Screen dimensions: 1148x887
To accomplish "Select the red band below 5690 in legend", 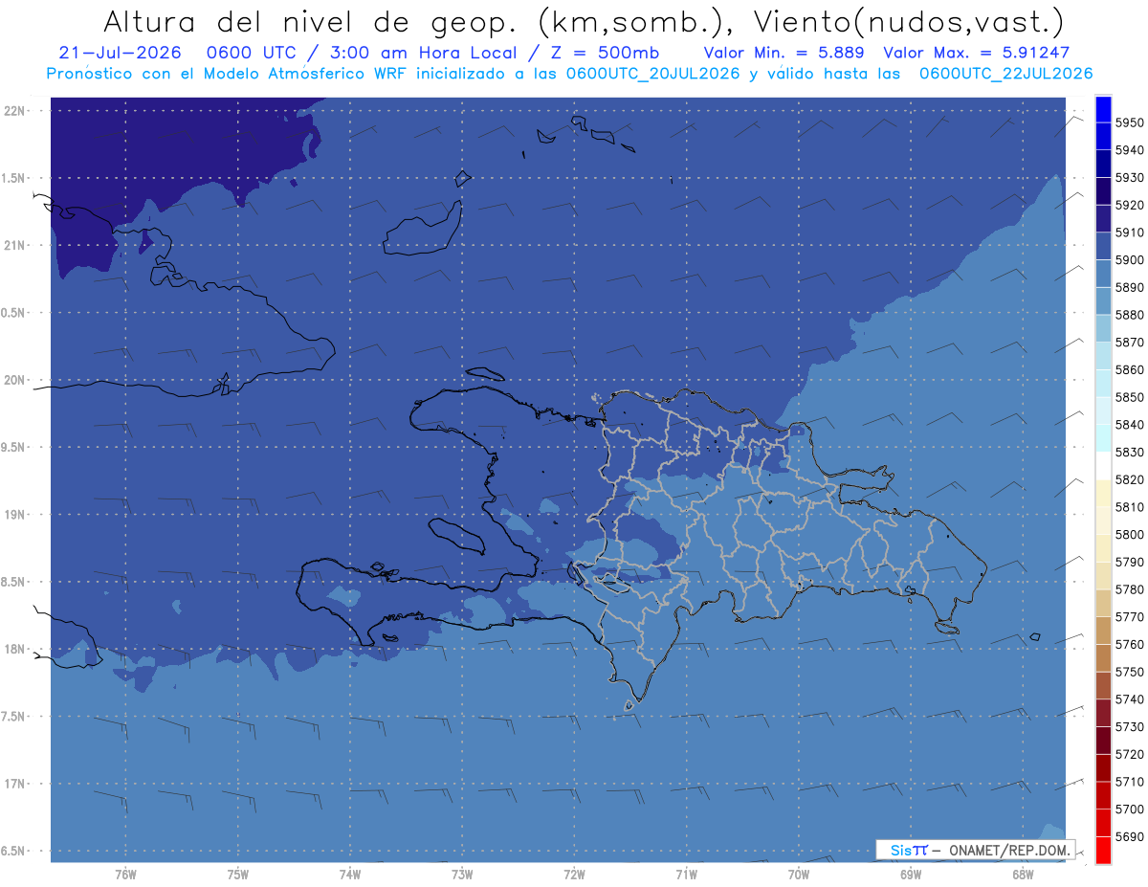I will (x=1103, y=850).
